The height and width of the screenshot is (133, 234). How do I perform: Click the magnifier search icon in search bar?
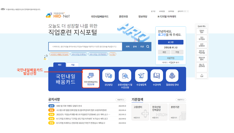(x=148, y=47)
